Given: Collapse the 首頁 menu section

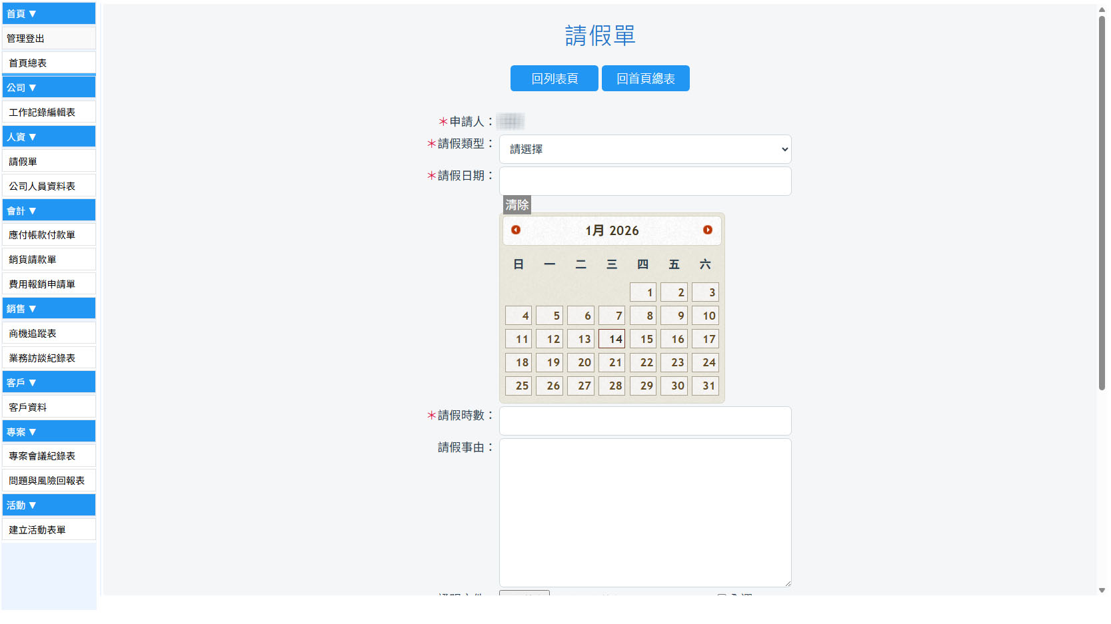Looking at the screenshot, I should pos(49,13).
